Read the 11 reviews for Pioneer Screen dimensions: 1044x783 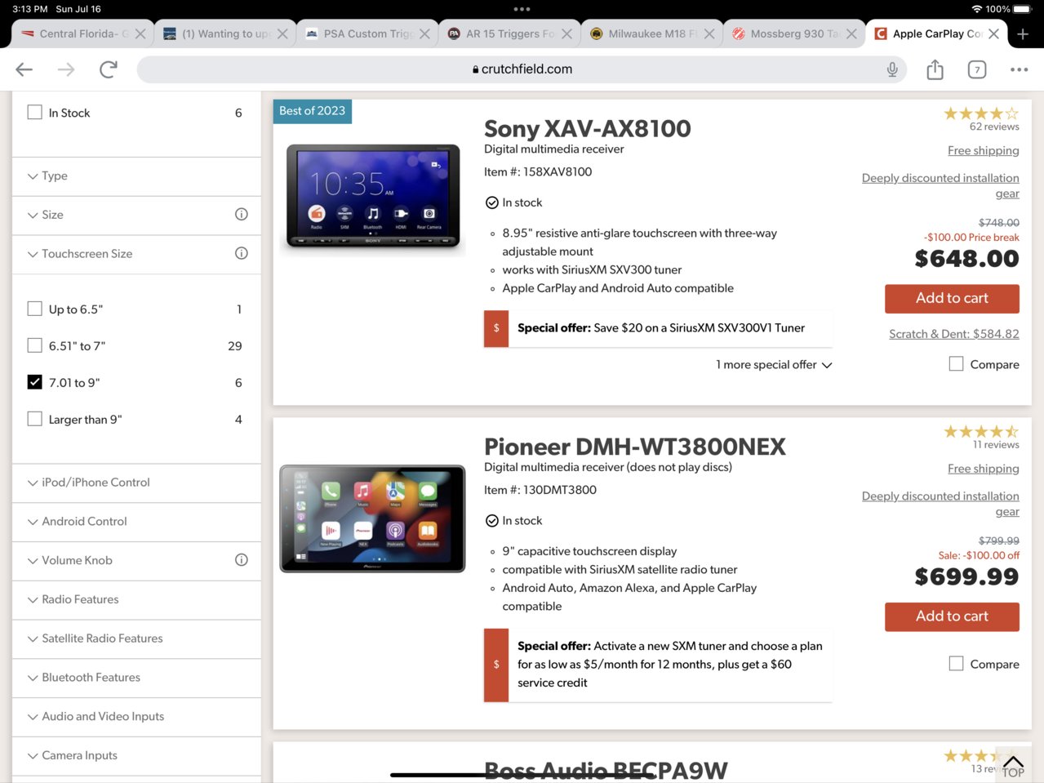[x=996, y=445]
